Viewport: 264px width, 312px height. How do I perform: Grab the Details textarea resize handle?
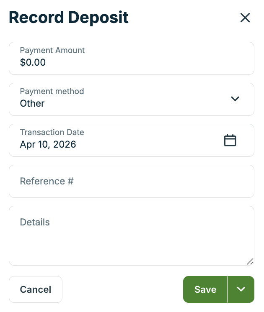(x=250, y=261)
